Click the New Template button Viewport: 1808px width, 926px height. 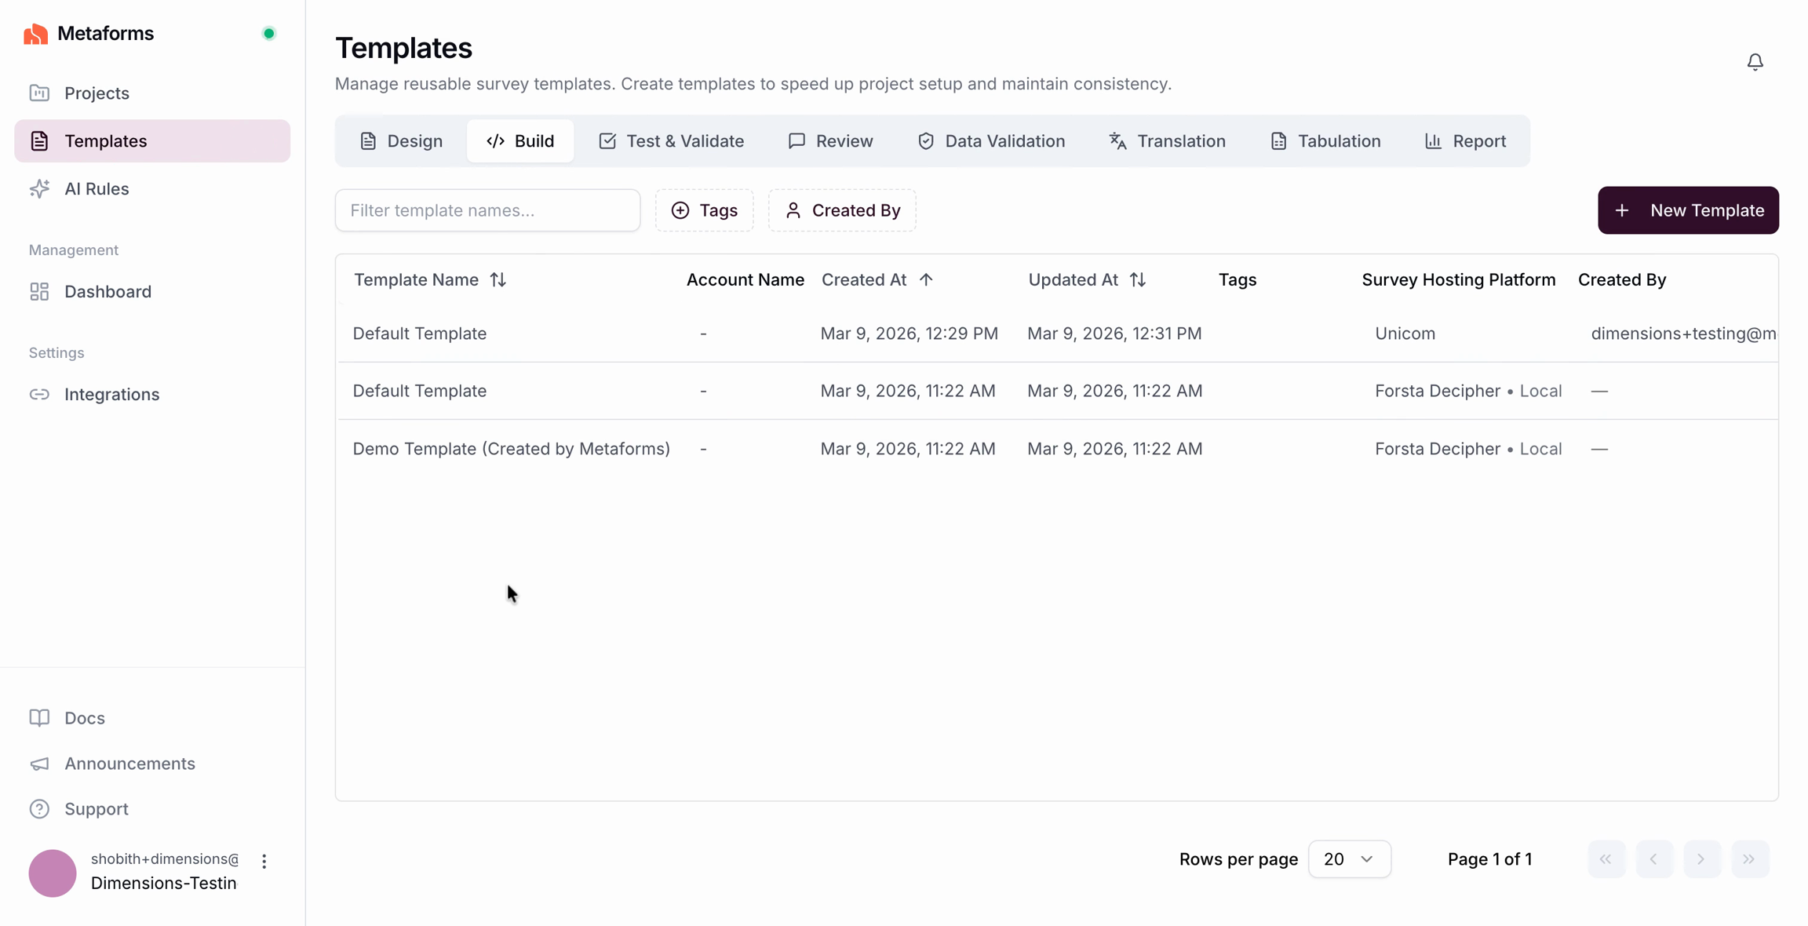pyautogui.click(x=1688, y=210)
